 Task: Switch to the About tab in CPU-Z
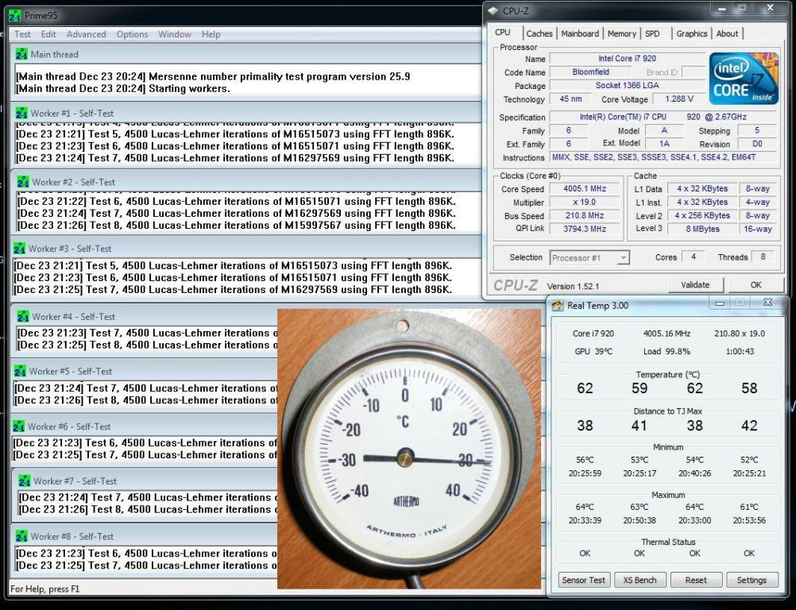click(x=727, y=33)
